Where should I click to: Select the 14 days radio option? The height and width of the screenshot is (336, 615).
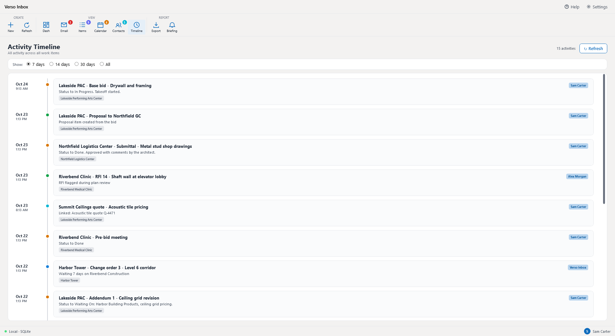point(51,64)
